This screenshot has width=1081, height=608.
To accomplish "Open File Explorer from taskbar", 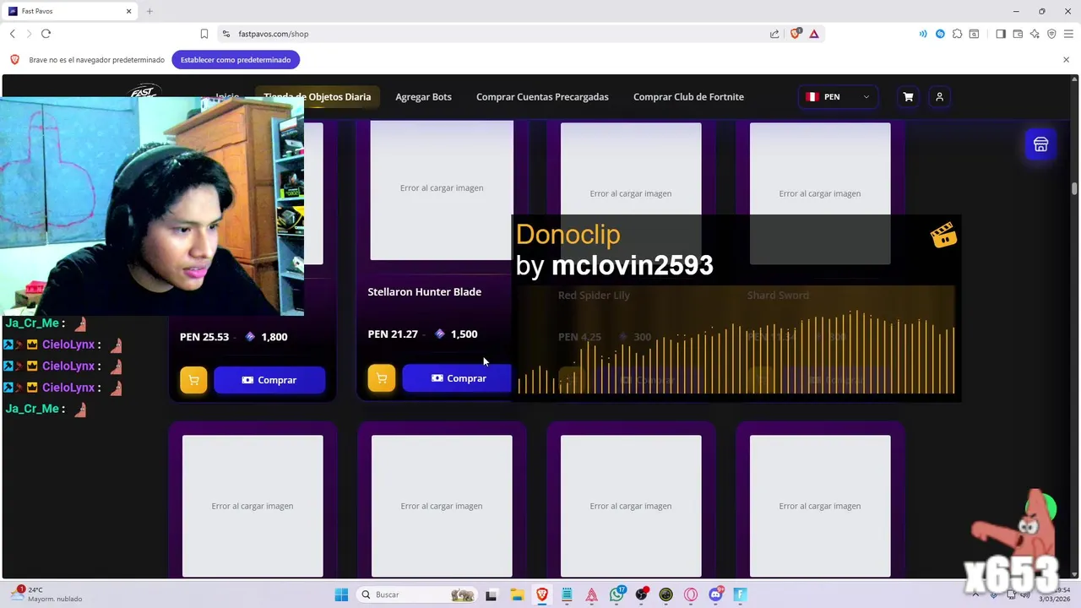I will click(x=517, y=594).
